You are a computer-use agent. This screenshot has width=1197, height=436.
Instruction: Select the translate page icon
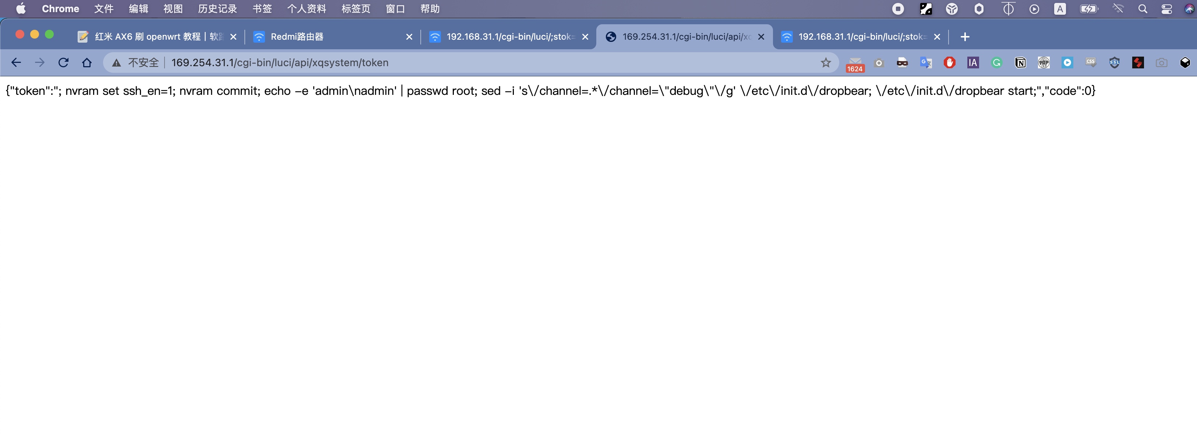[x=926, y=62]
